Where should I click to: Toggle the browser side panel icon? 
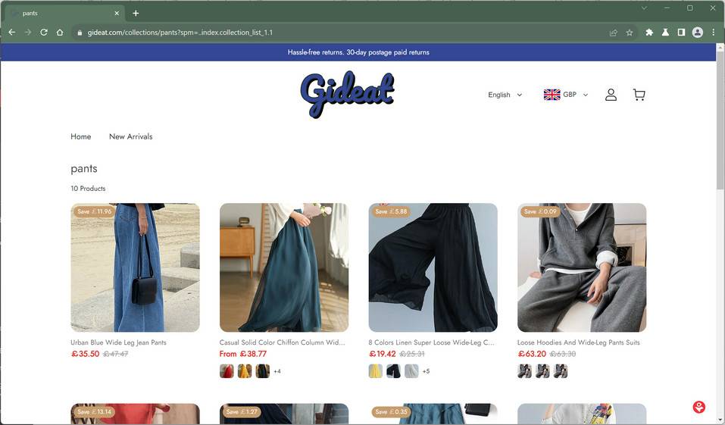coord(681,33)
